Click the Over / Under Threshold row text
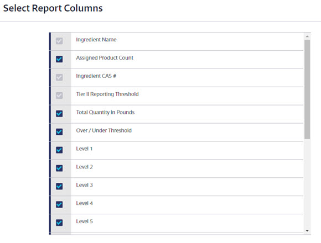The width and height of the screenshot is (321, 243). (104, 130)
